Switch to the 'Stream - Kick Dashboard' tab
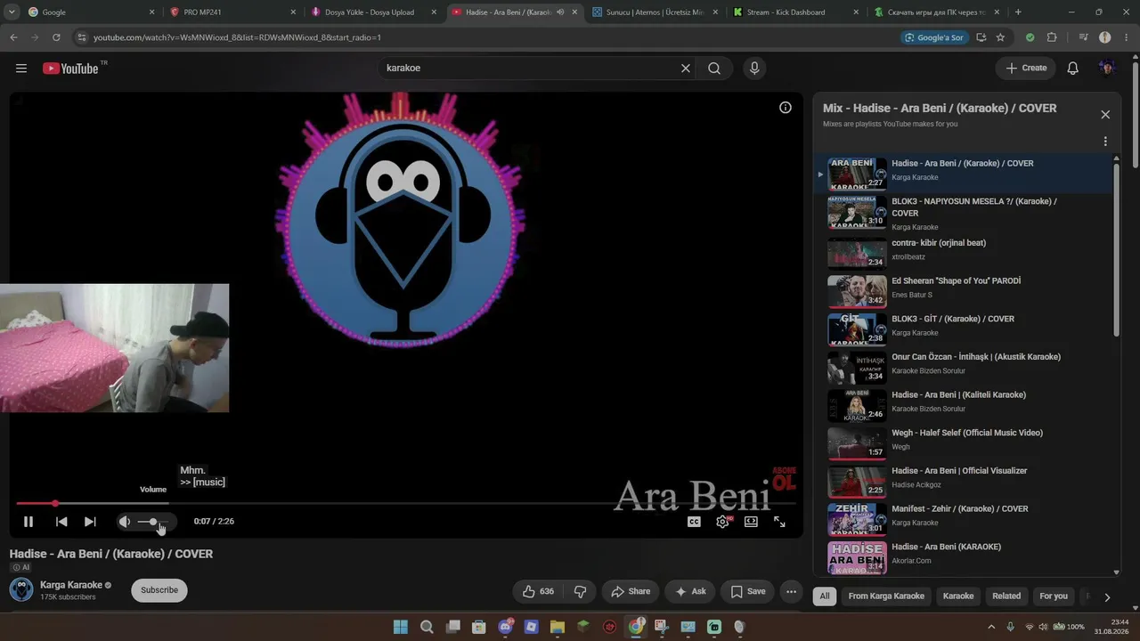 796,12
